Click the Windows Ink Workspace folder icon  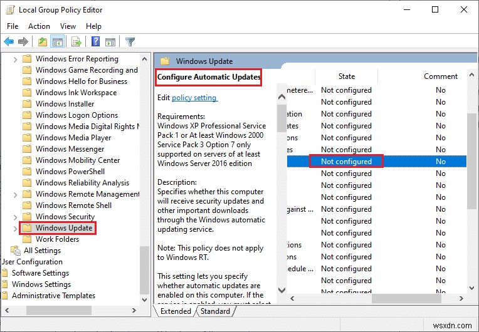point(27,93)
